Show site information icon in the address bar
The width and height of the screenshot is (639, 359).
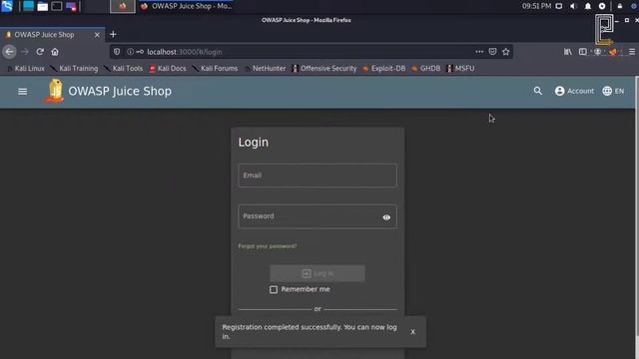(x=130, y=52)
